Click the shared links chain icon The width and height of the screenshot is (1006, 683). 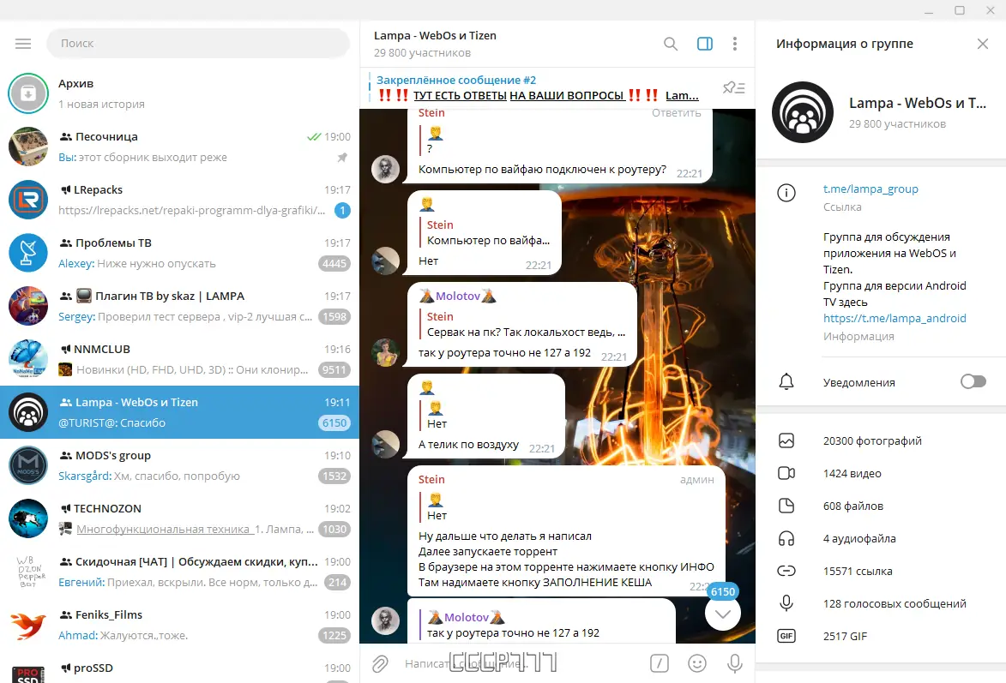786,571
